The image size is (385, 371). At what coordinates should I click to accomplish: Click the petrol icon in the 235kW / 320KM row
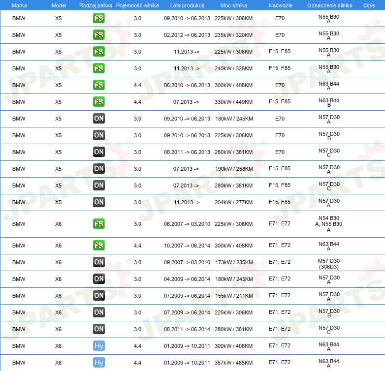(98, 34)
